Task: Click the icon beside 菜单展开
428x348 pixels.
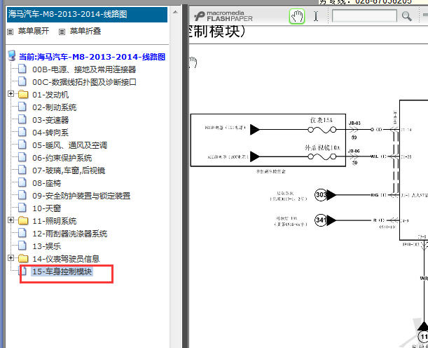Action: 10,32
